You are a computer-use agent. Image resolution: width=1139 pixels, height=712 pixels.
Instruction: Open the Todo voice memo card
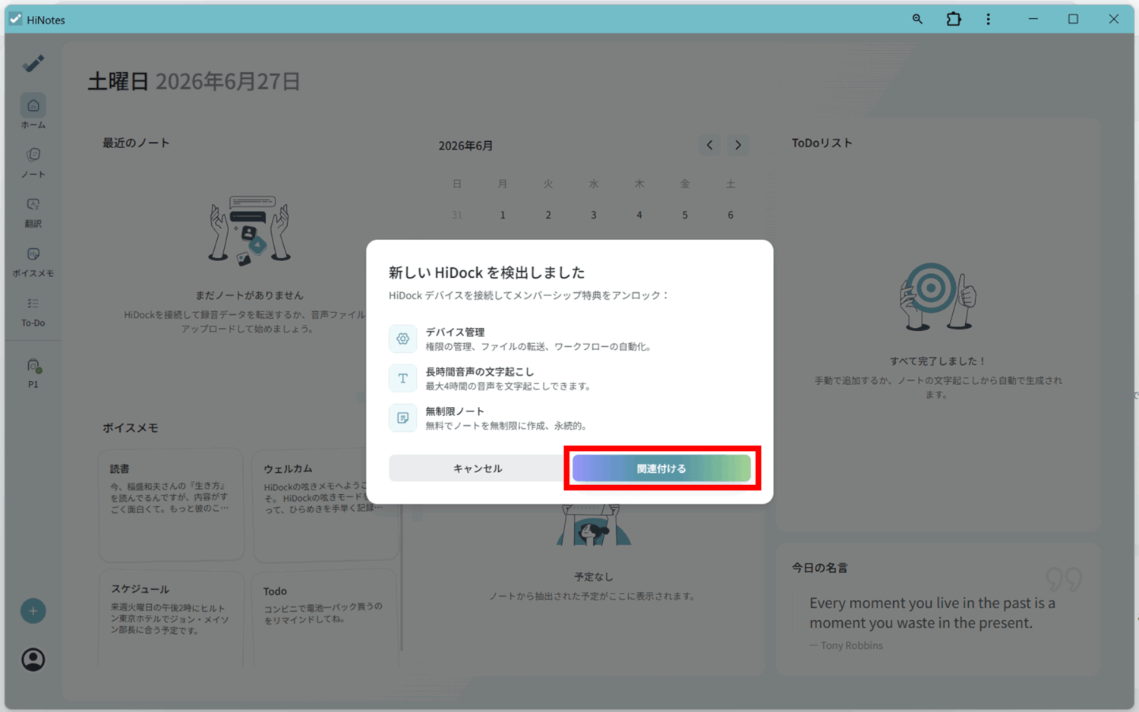click(x=326, y=619)
